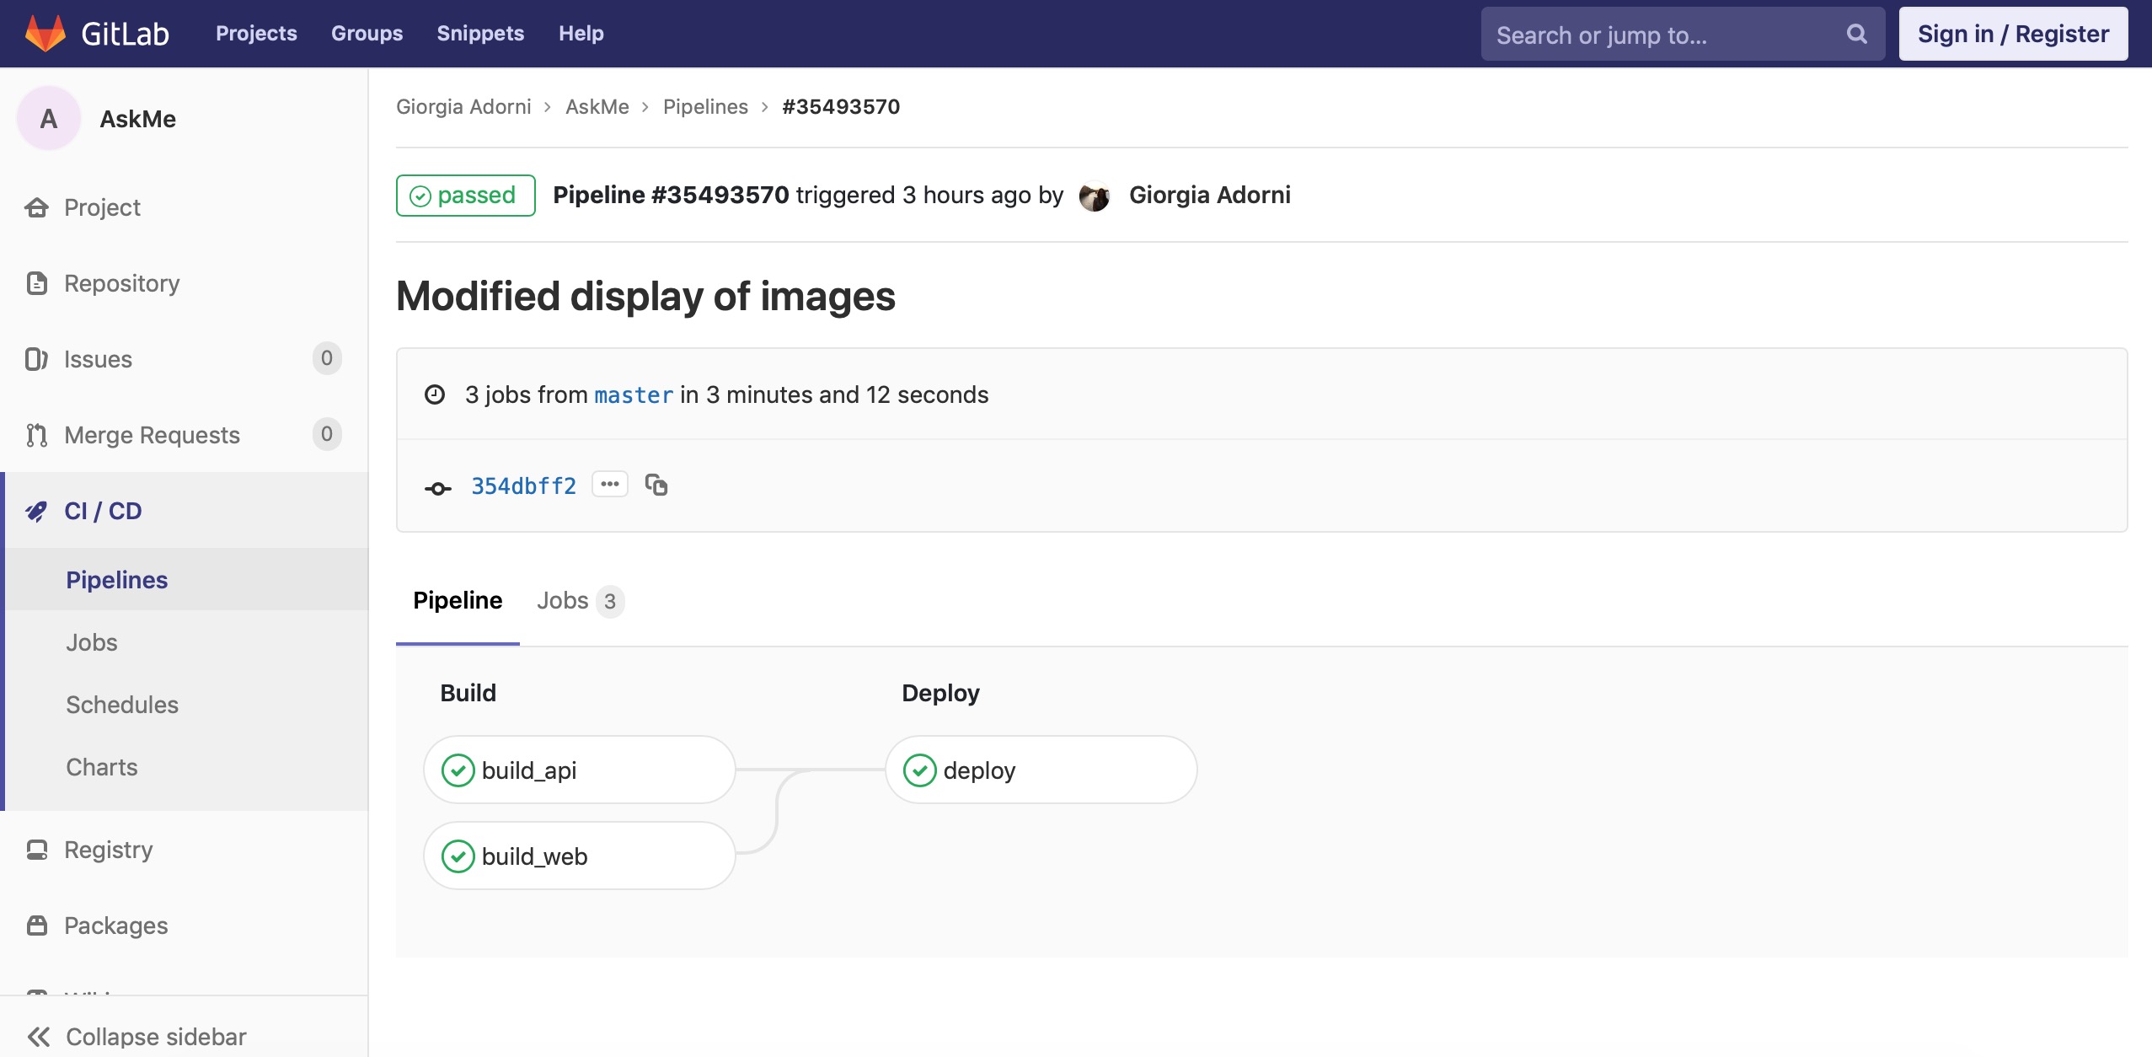Click the Repository document icon
Image resolution: width=2152 pixels, height=1057 pixels.
(36, 283)
